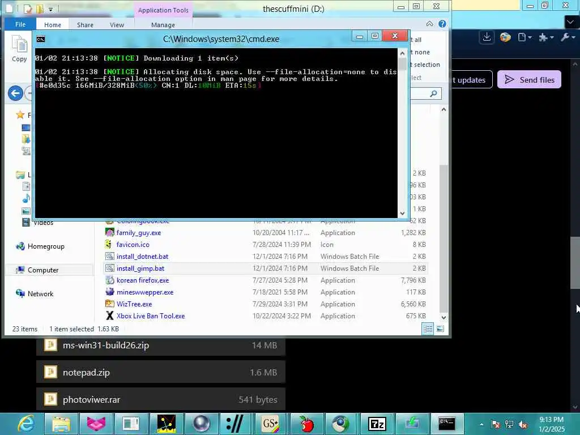Open the 7-Zip taskbar icon
The width and height of the screenshot is (580, 435).
tap(377, 424)
